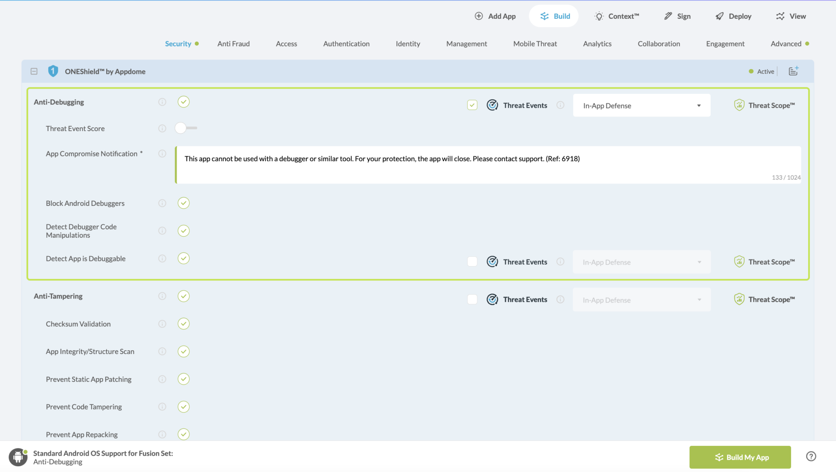Open the Mobile Threat tab
Screen dimensions: 836x472
(x=535, y=44)
